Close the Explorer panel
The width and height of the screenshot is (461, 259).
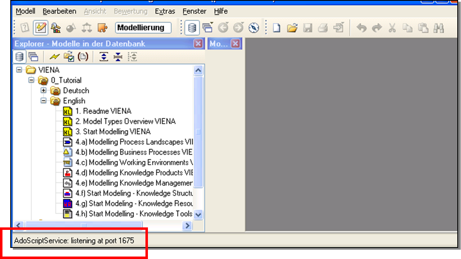click(x=198, y=44)
